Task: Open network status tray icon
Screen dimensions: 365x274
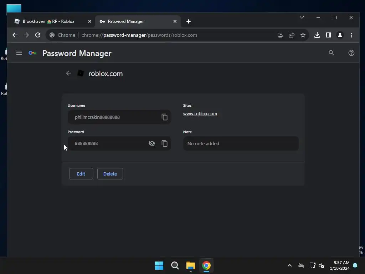Action: [312, 265]
